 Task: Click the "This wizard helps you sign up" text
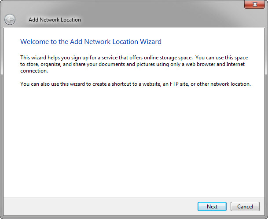(x=57, y=58)
